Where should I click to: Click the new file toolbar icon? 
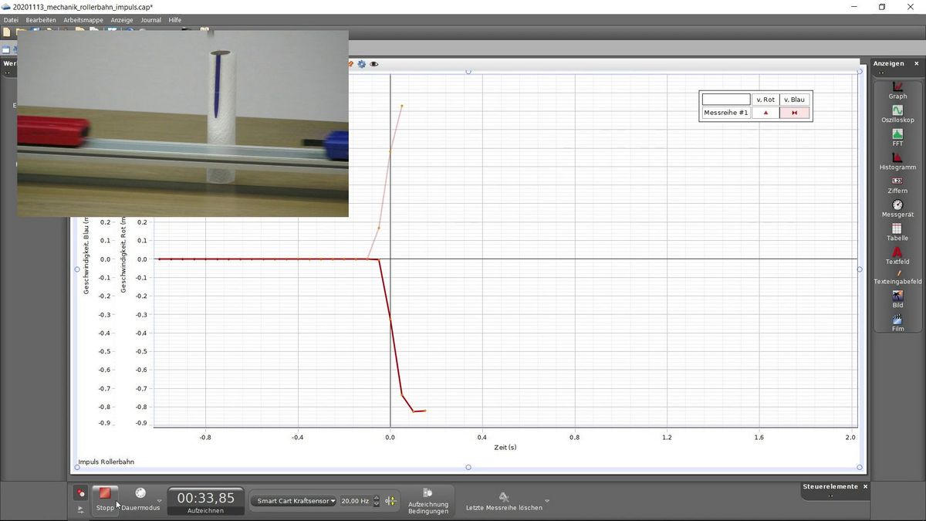coord(6,33)
